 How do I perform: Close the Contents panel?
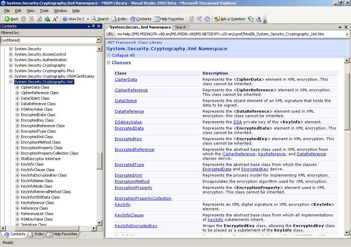coord(99,26)
